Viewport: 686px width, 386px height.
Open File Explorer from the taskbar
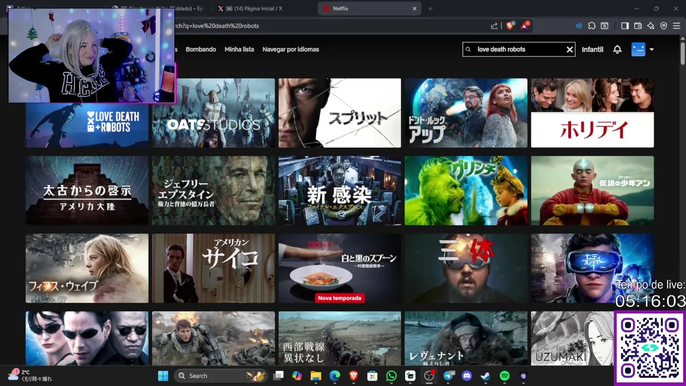tap(316, 376)
